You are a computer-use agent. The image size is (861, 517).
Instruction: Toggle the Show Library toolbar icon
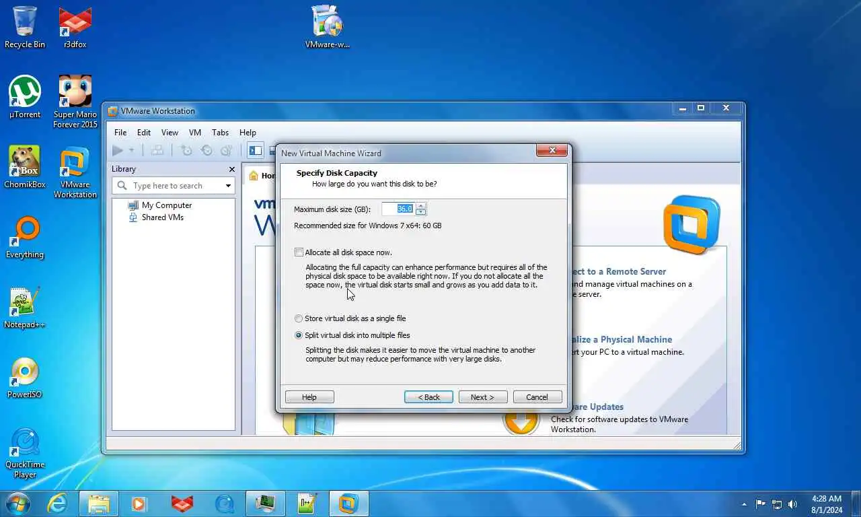pyautogui.click(x=255, y=151)
